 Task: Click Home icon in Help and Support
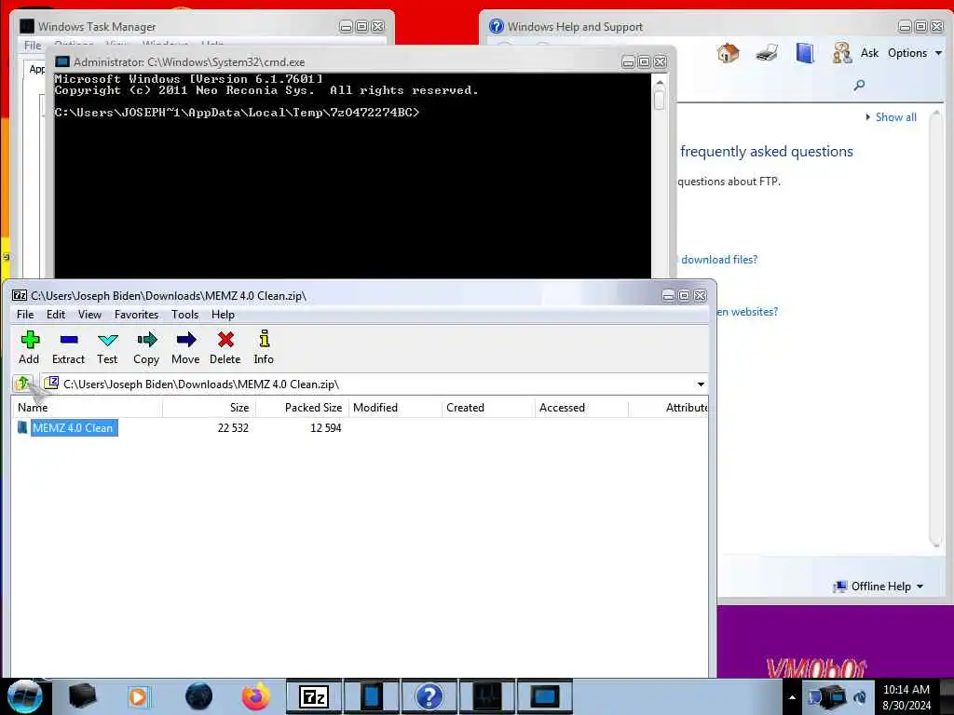pos(728,53)
